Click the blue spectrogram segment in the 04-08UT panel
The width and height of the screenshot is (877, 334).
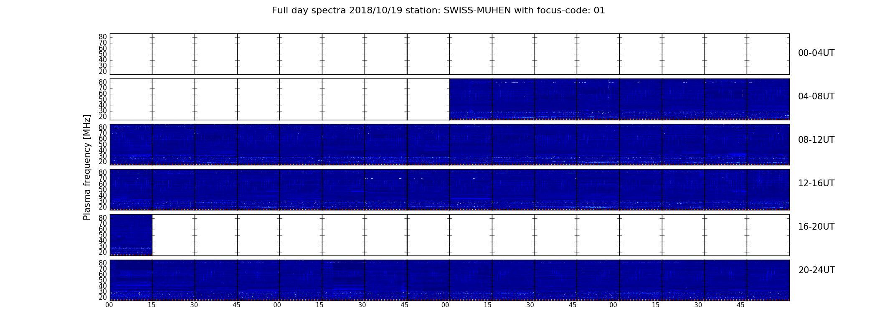pos(619,99)
